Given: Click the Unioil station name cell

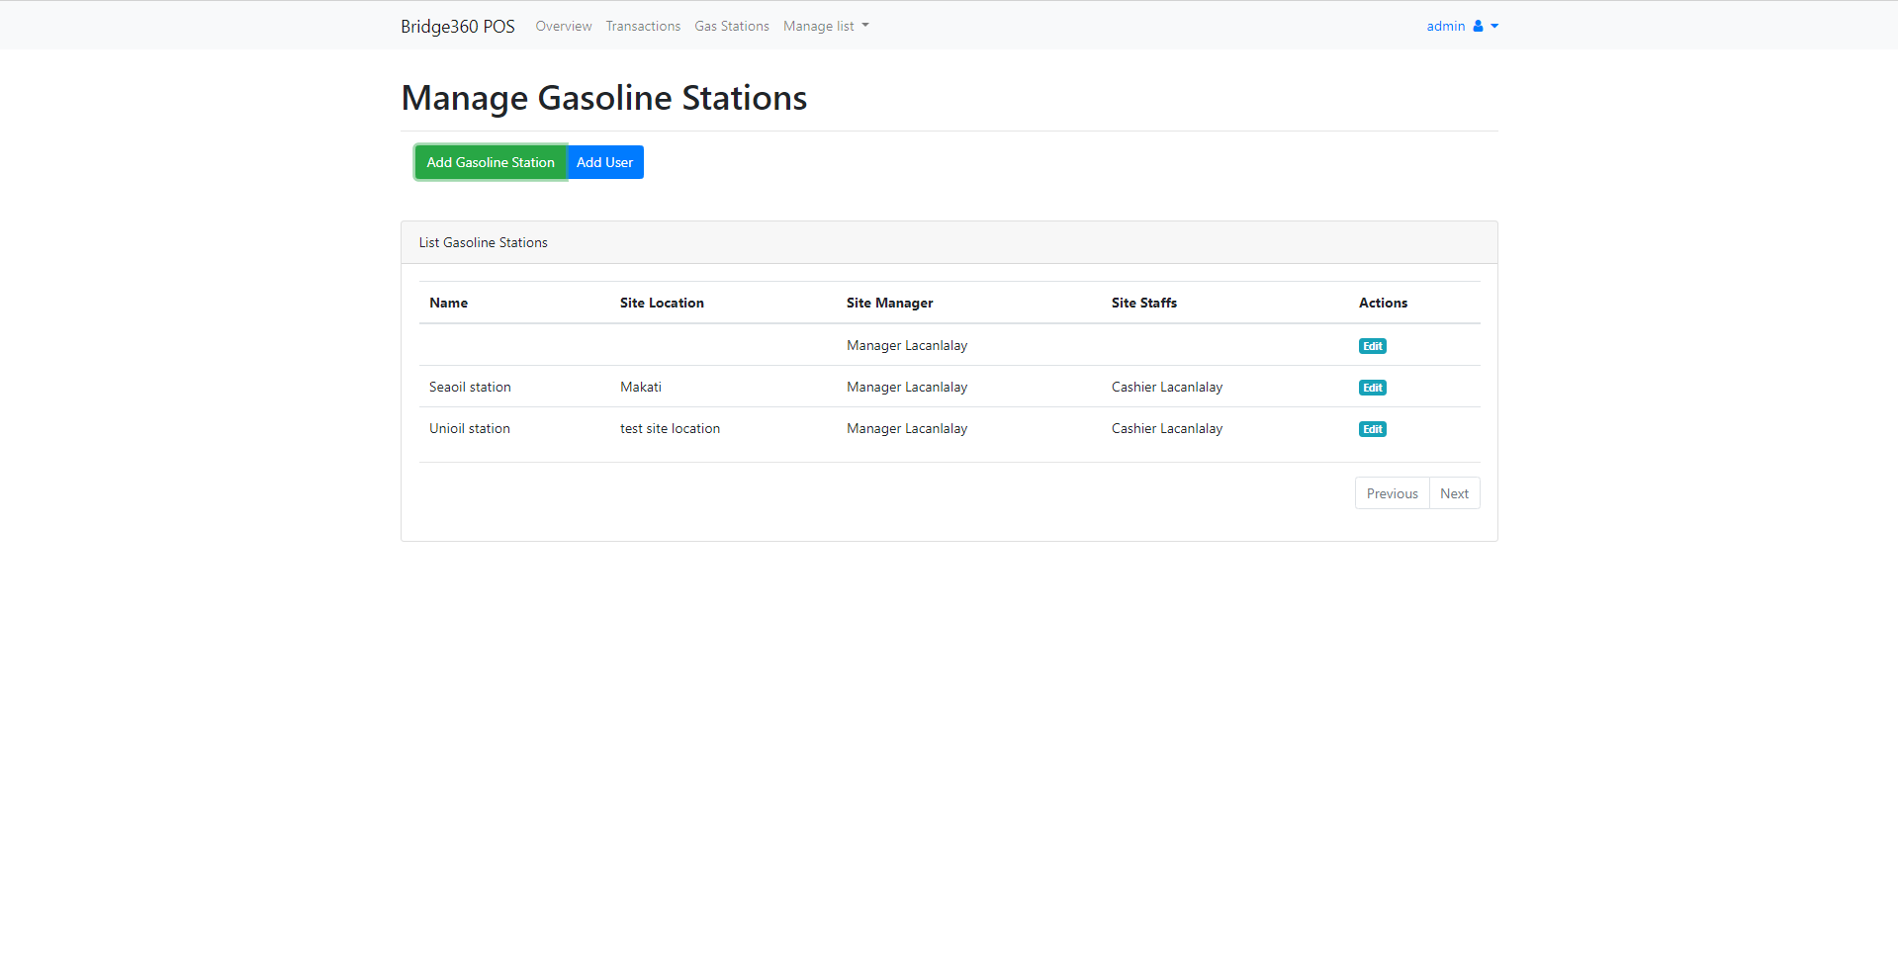Looking at the screenshot, I should (x=470, y=428).
